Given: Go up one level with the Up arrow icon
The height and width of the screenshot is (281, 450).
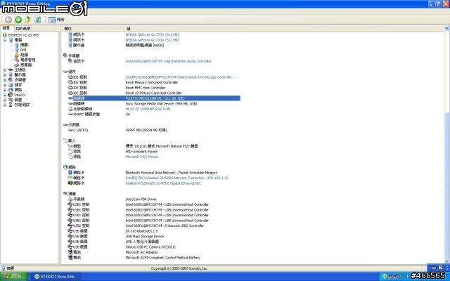Looking at the screenshot, I should tap(28, 20).
